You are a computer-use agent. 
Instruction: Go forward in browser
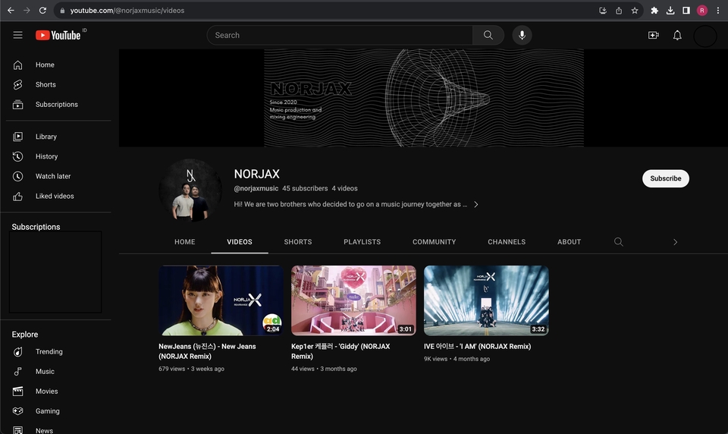click(x=27, y=10)
